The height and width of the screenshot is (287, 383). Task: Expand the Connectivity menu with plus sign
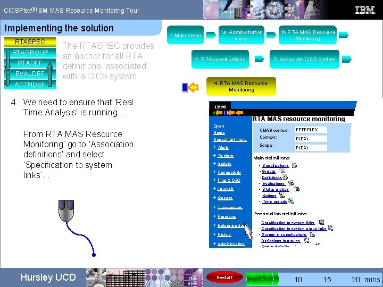[x=214, y=172]
